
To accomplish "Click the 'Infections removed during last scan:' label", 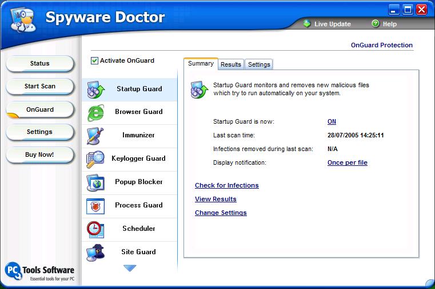I will [263, 149].
